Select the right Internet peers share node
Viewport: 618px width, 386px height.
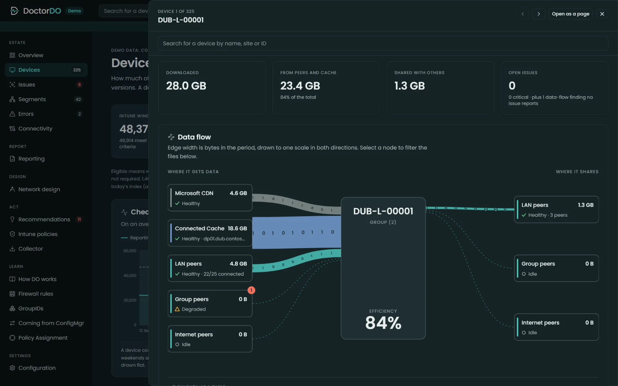pos(556,327)
